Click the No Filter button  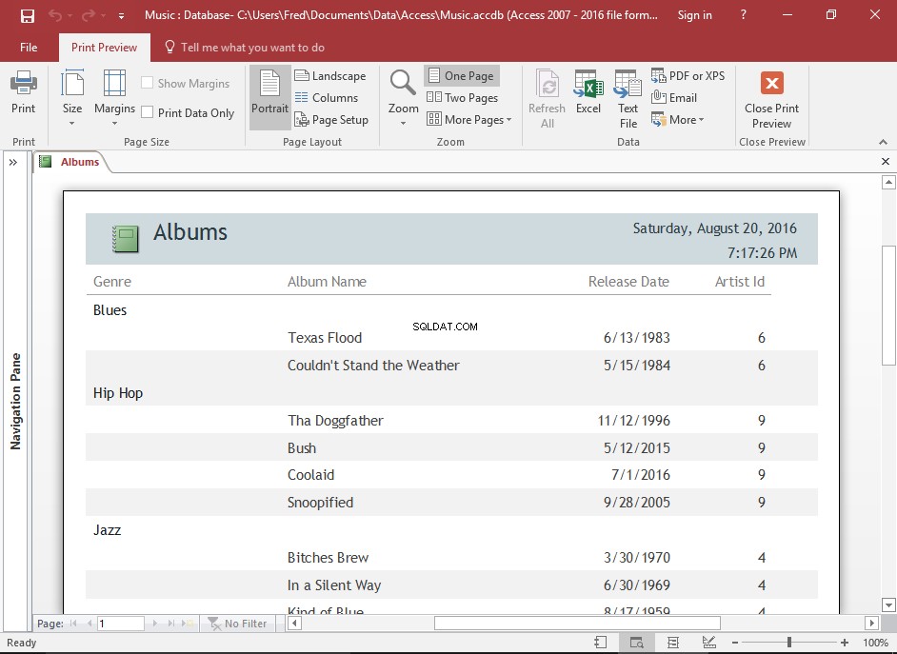237,624
